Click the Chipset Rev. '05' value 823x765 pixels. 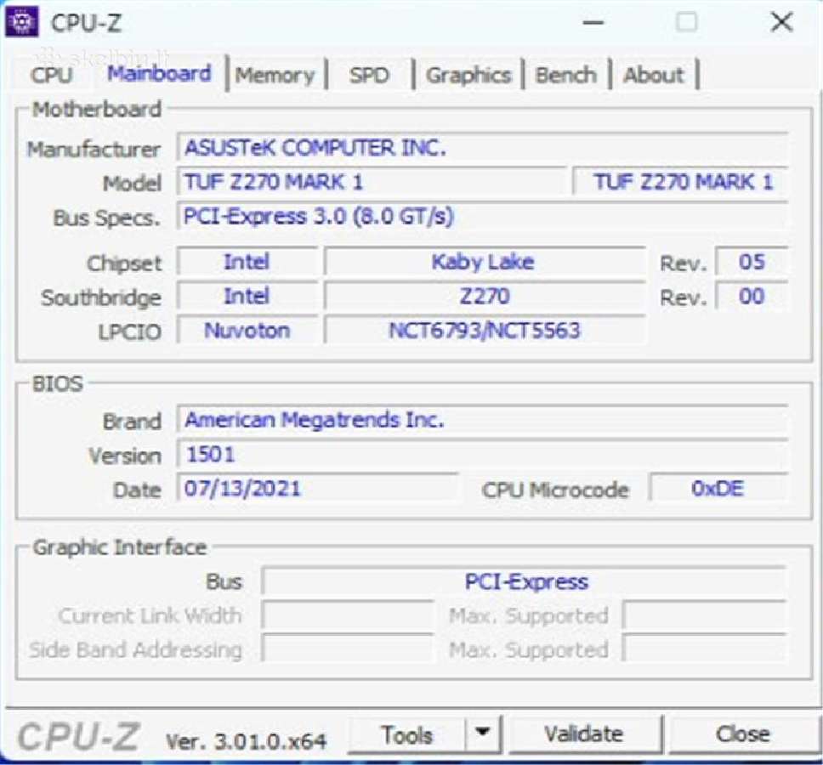pyautogui.click(x=752, y=262)
